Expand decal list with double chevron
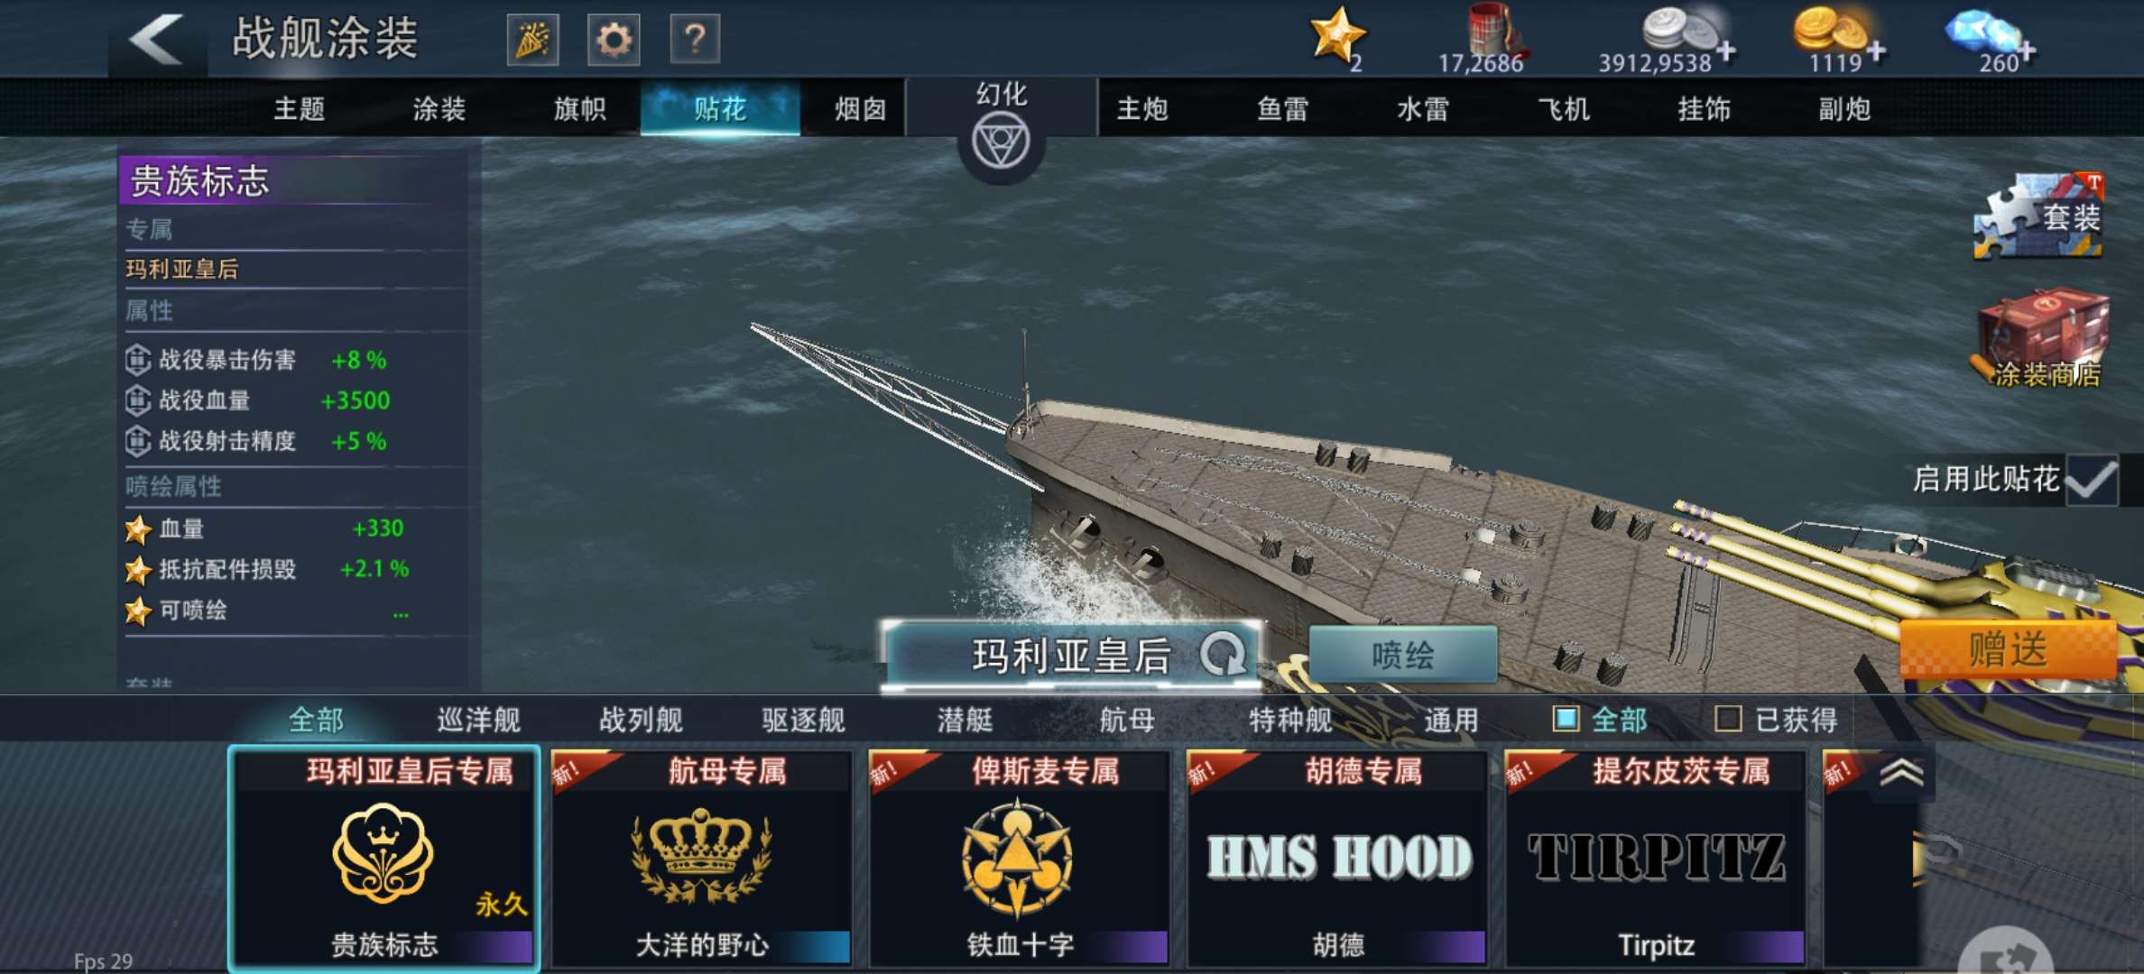 click(x=1901, y=773)
